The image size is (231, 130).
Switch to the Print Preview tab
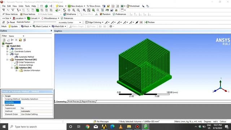pyautogui.click(x=74, y=101)
